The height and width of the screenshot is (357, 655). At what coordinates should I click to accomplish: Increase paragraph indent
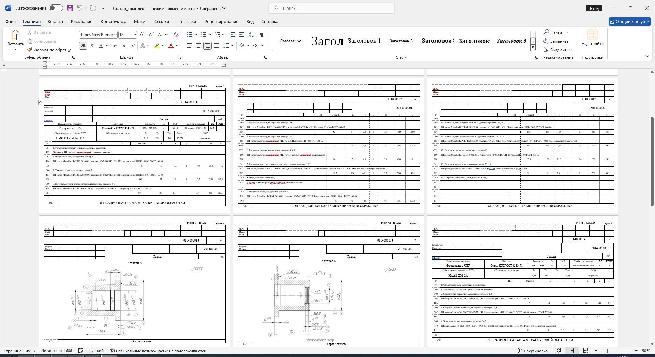(x=242, y=35)
